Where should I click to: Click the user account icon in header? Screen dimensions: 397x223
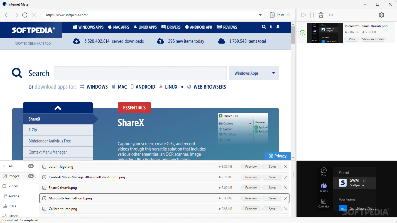pyautogui.click(x=278, y=27)
